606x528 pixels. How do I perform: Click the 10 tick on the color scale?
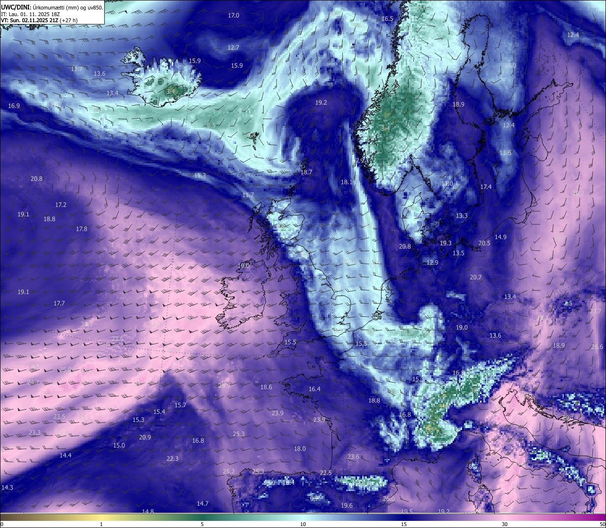click(x=303, y=524)
